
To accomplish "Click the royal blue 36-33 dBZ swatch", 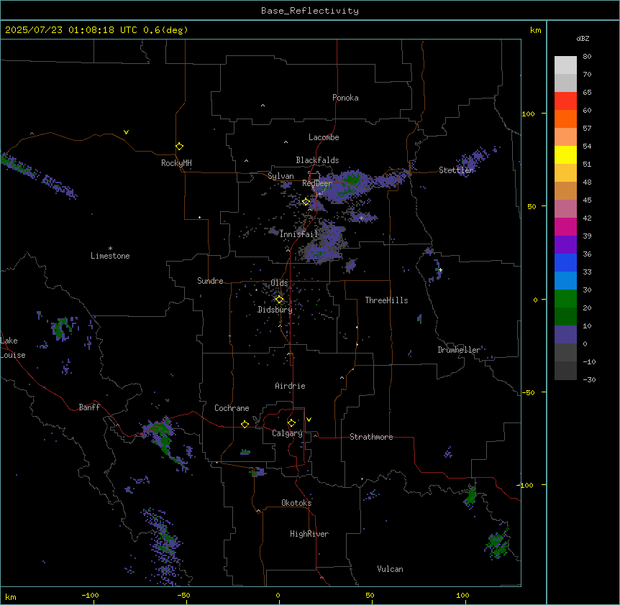I will pyautogui.click(x=565, y=262).
